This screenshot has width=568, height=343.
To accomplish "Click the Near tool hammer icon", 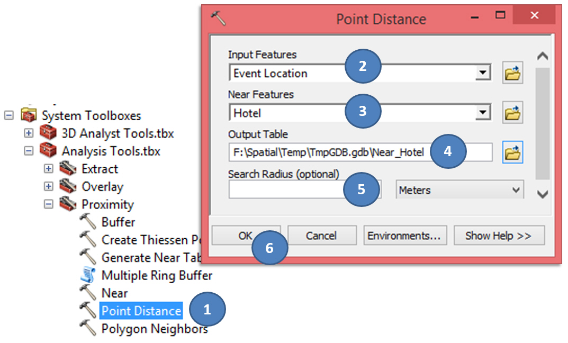I will [88, 293].
